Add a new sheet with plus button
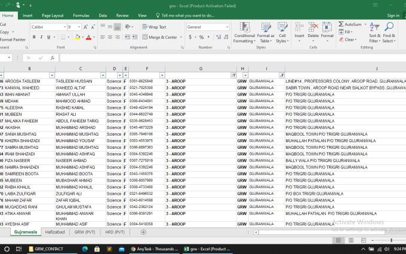406x254 pixels. point(143,232)
